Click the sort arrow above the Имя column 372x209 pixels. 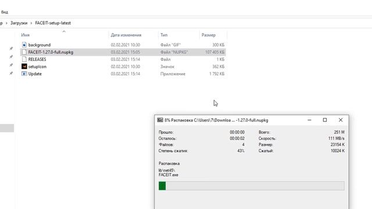[64, 31]
